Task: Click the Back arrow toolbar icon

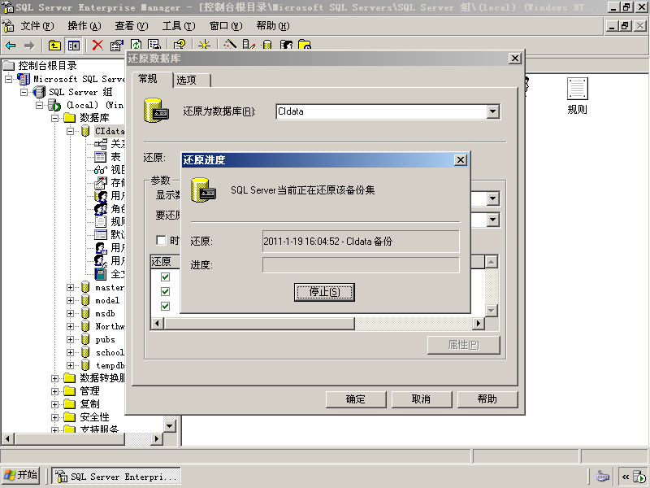Action: tap(11, 46)
